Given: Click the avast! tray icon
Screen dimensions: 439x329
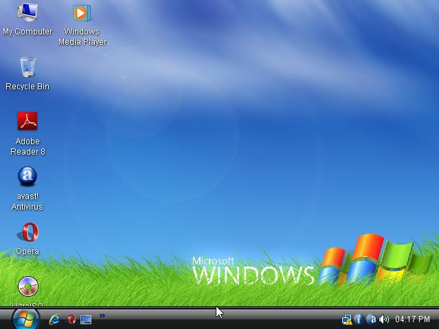Looking at the screenshot, I should click(x=372, y=319).
